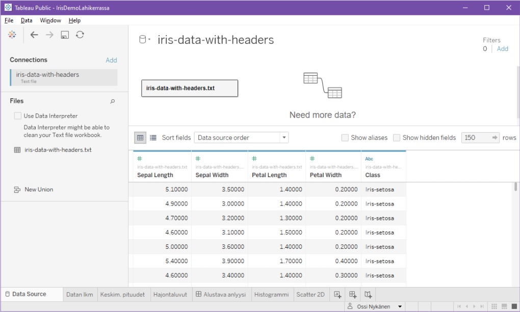Viewport: 520px width, 312px height.
Task: Create a new dashboard
Action: click(353, 295)
